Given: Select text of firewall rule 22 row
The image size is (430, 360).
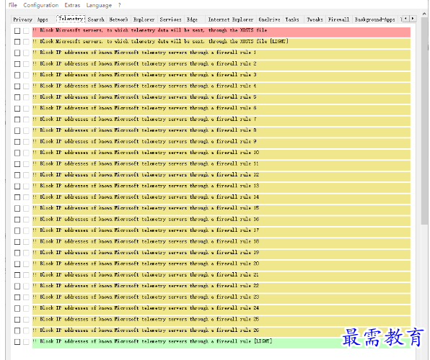Looking at the screenshot, I should [x=146, y=286].
